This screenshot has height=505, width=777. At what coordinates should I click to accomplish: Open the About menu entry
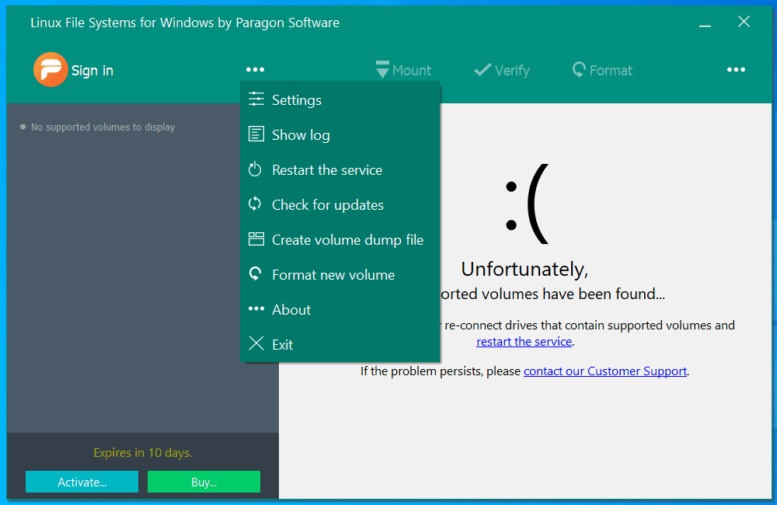click(340, 310)
